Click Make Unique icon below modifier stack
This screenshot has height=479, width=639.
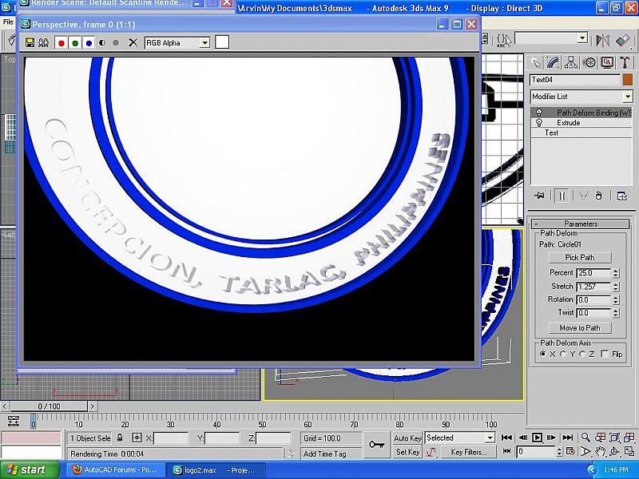coord(584,196)
